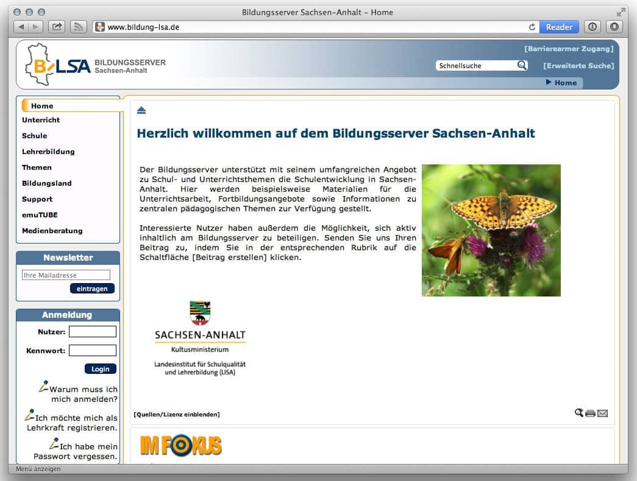Click the B-LSA Bildungsserver logo
The width and height of the screenshot is (637, 481).
94,65
